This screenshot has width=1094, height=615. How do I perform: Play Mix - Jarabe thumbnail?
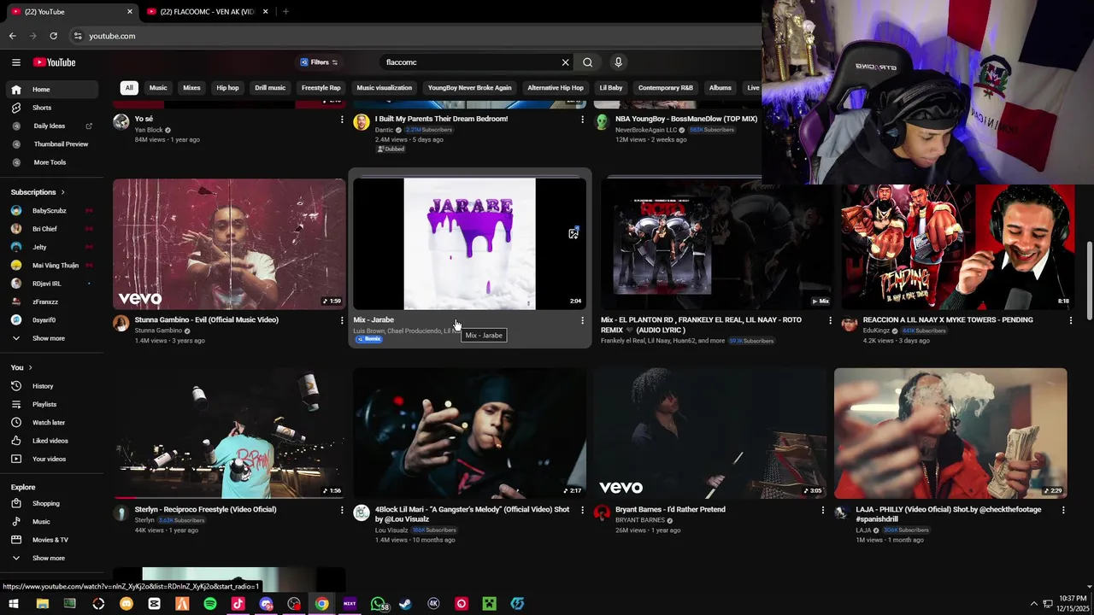470,244
